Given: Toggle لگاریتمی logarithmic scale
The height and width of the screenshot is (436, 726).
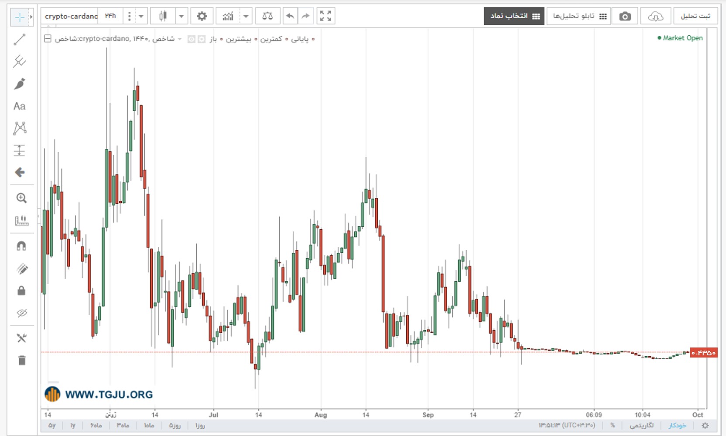Looking at the screenshot, I should click(x=641, y=425).
